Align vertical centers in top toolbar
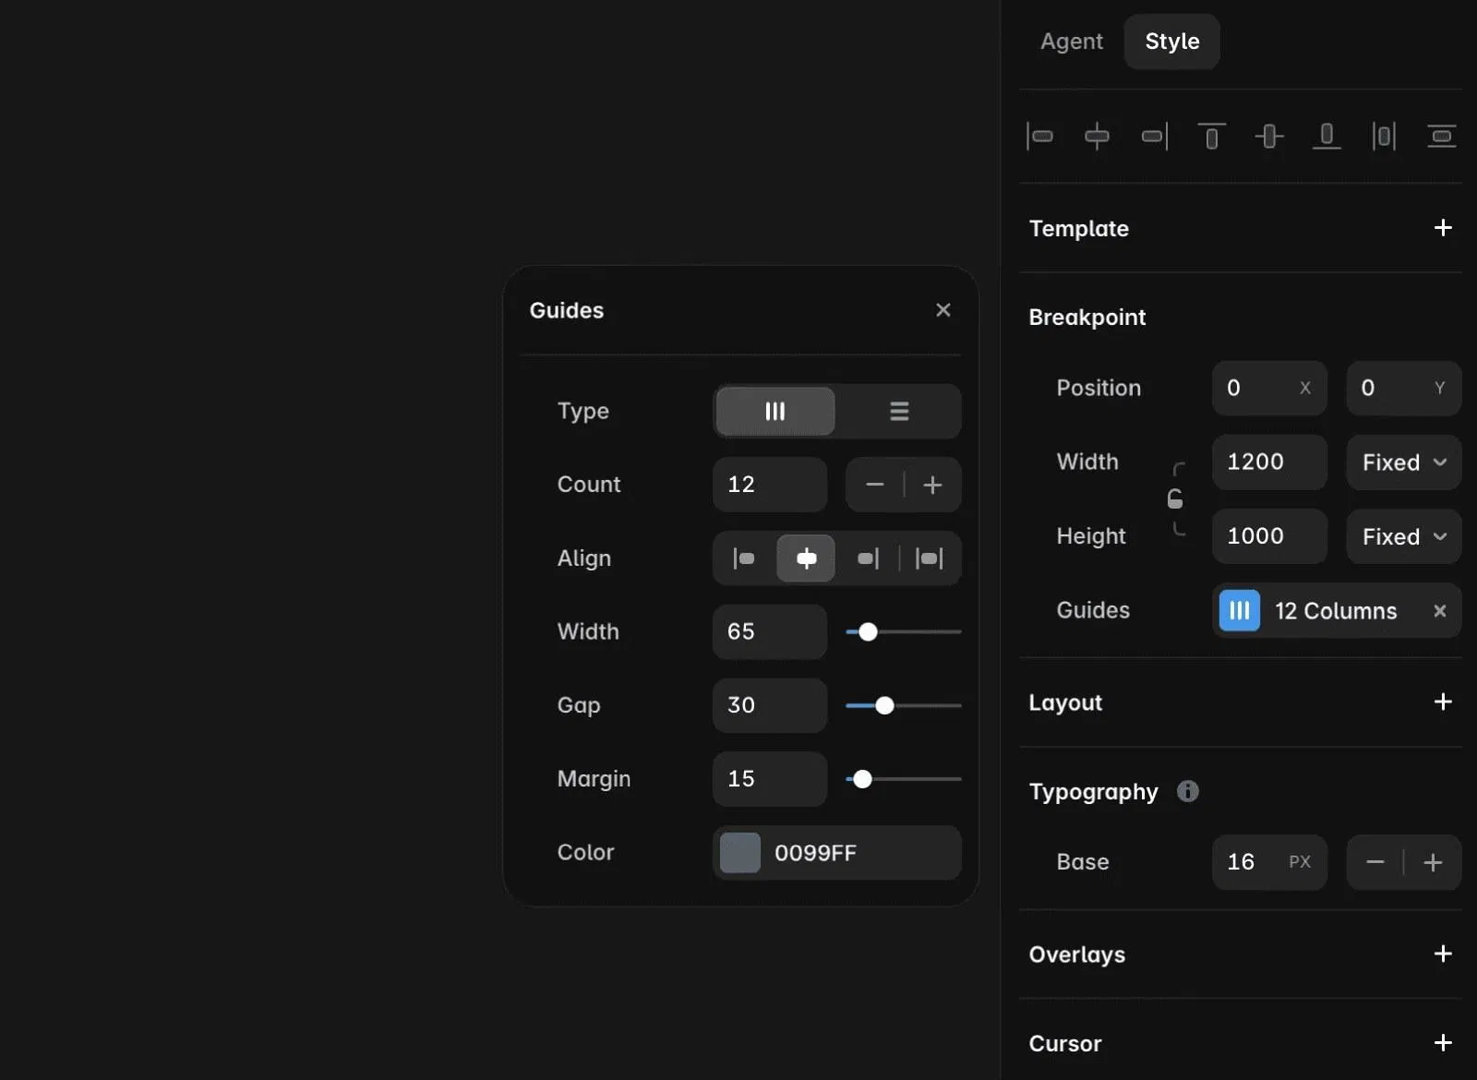1477x1080 pixels. click(x=1269, y=137)
